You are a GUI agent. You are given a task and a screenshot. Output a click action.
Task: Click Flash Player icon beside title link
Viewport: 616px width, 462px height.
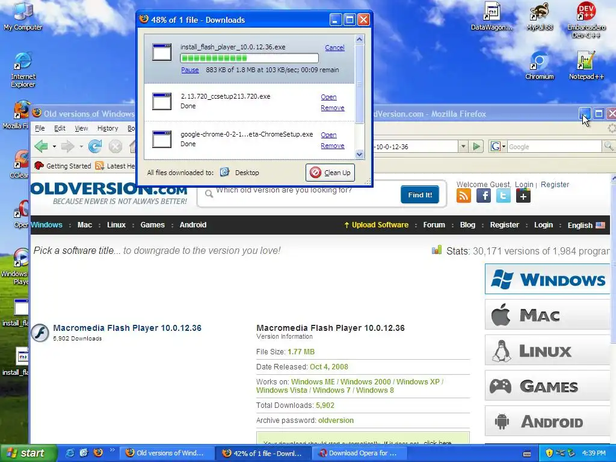point(40,333)
